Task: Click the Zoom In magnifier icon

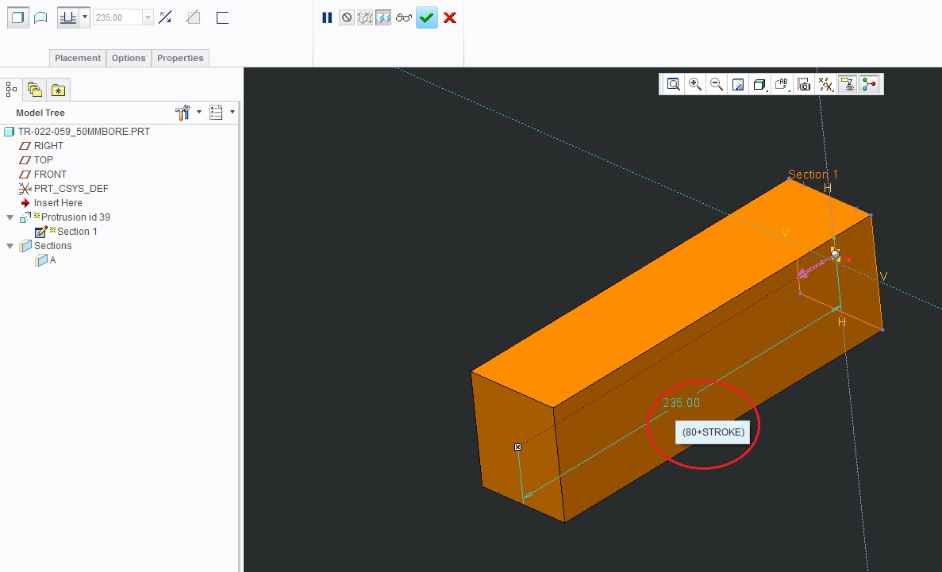Action: pos(696,84)
